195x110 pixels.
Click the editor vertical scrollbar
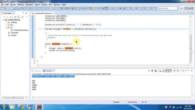point(190,48)
